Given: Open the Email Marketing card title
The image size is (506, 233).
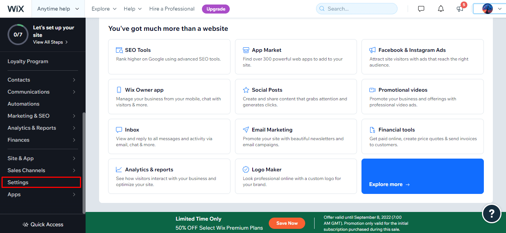Looking at the screenshot, I should click(x=272, y=130).
